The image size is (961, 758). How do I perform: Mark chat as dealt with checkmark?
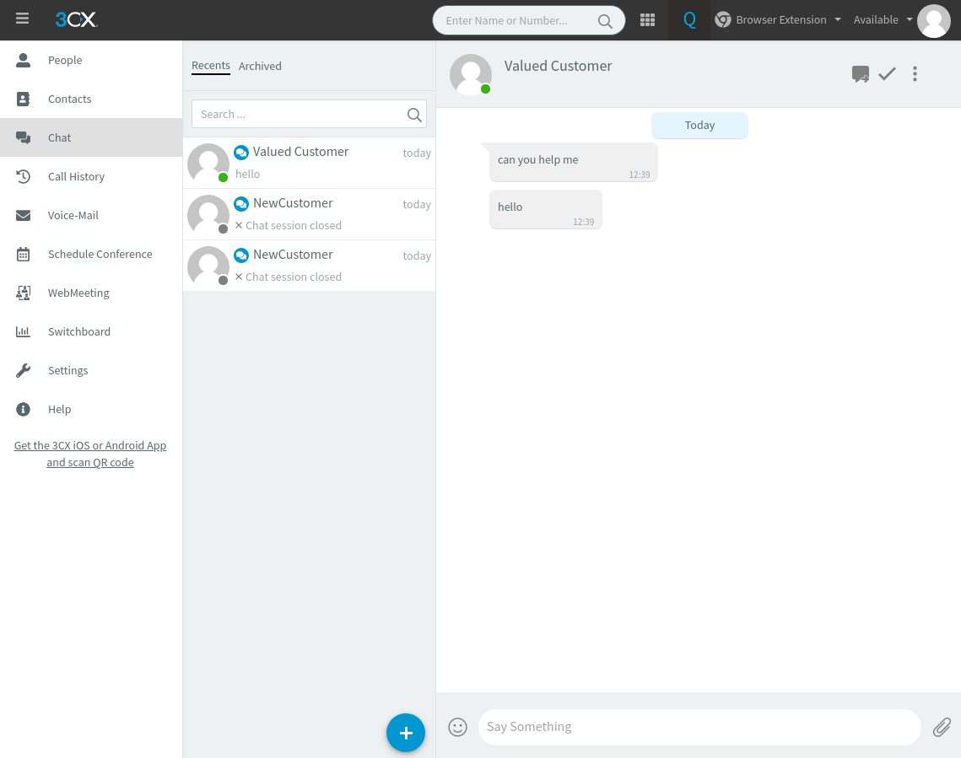pyautogui.click(x=887, y=74)
